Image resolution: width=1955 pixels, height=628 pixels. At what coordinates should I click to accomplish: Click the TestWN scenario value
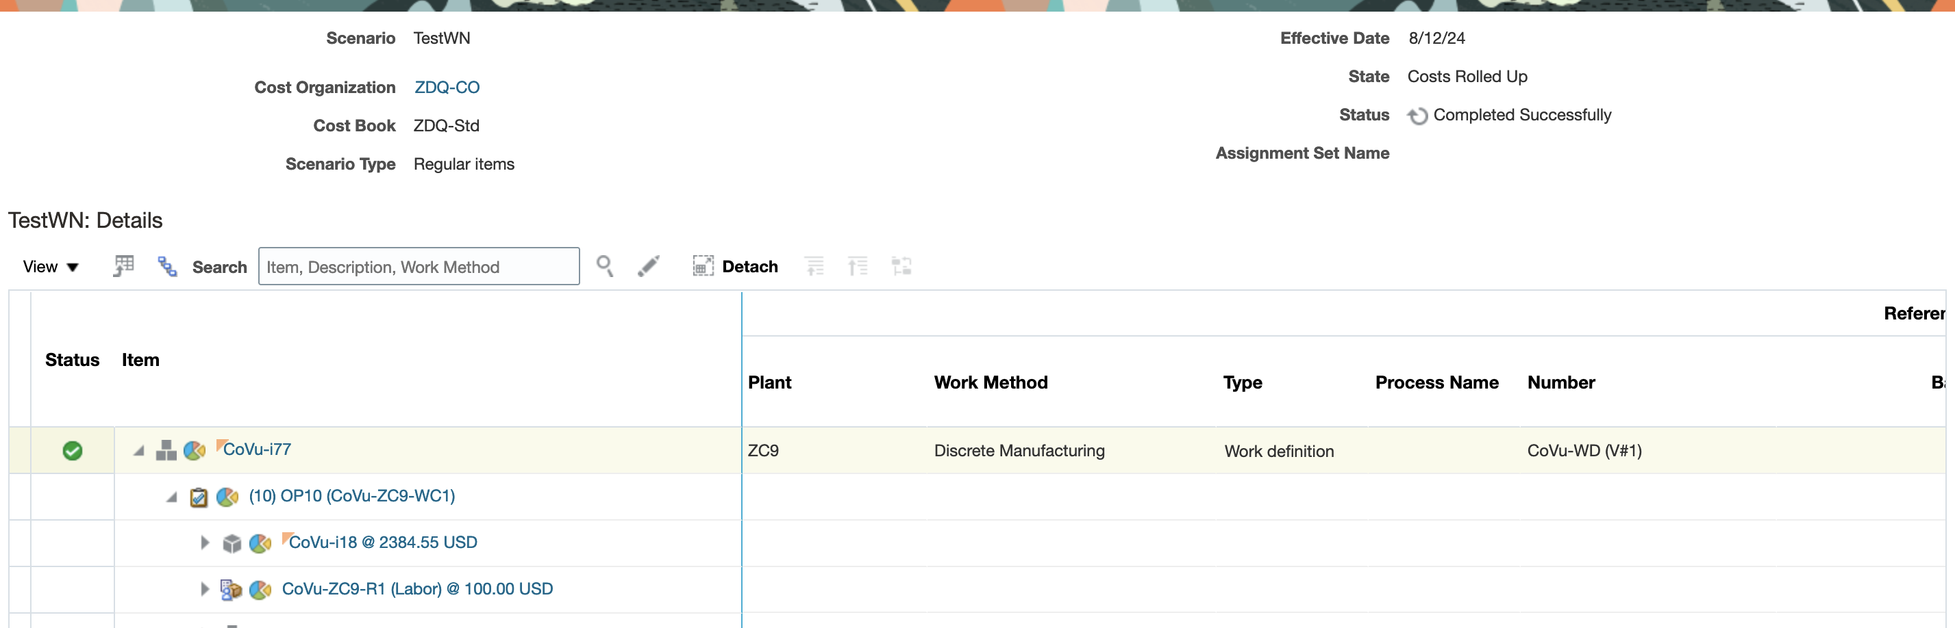[442, 38]
